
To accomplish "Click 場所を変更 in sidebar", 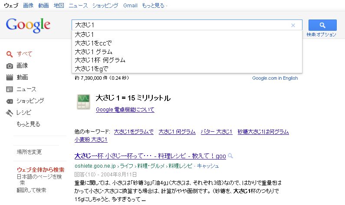I will tap(29, 152).
